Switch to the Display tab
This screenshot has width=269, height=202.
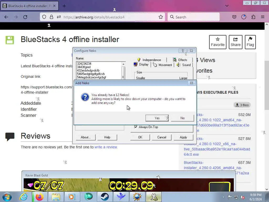click(141, 65)
